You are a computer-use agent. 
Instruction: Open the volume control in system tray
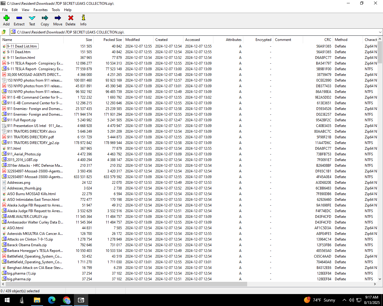pyautogui.click(x=351, y=300)
